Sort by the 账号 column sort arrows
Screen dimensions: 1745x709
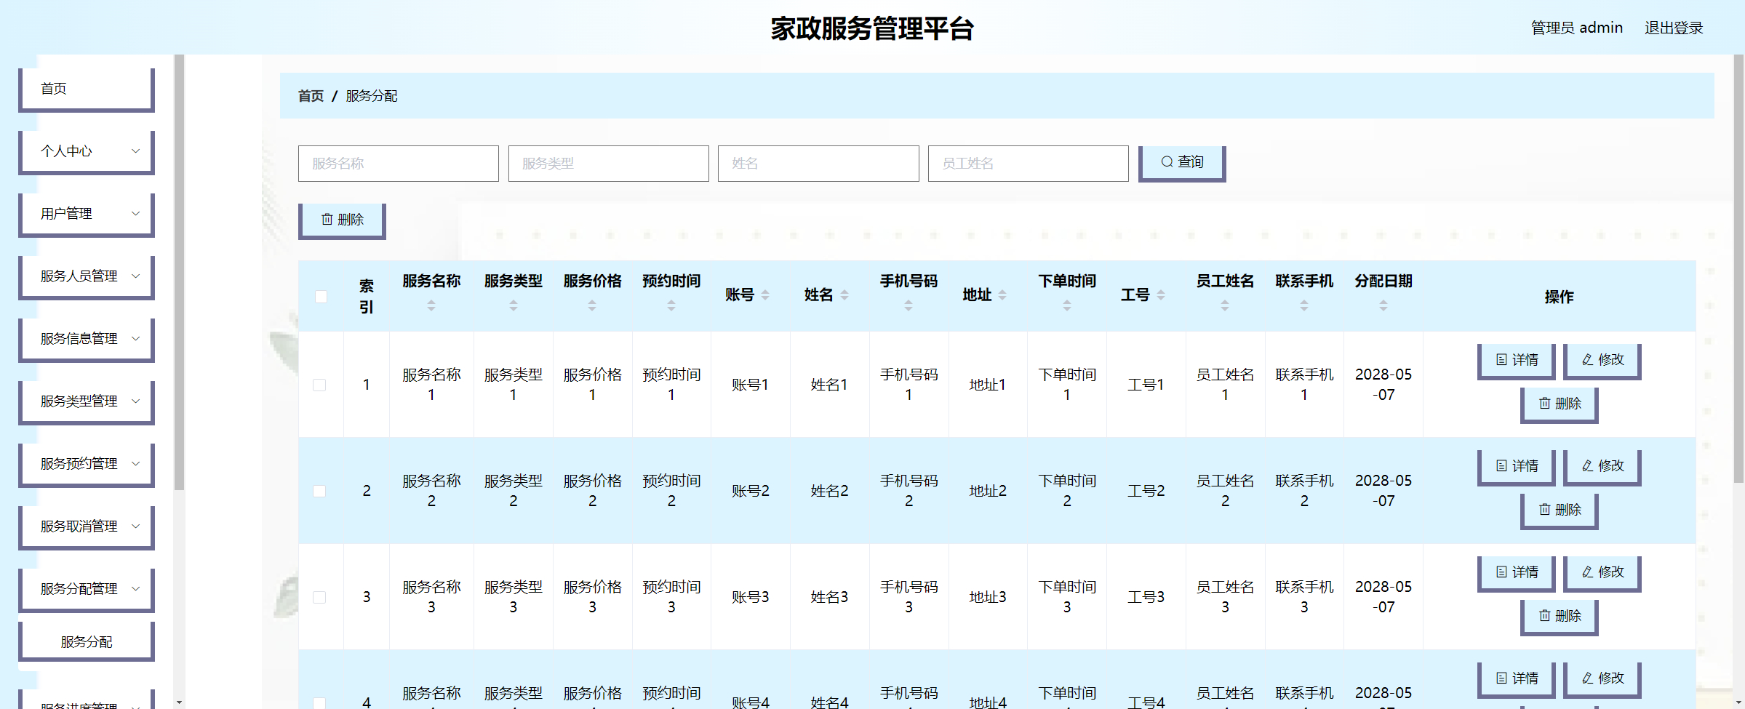pos(765,295)
